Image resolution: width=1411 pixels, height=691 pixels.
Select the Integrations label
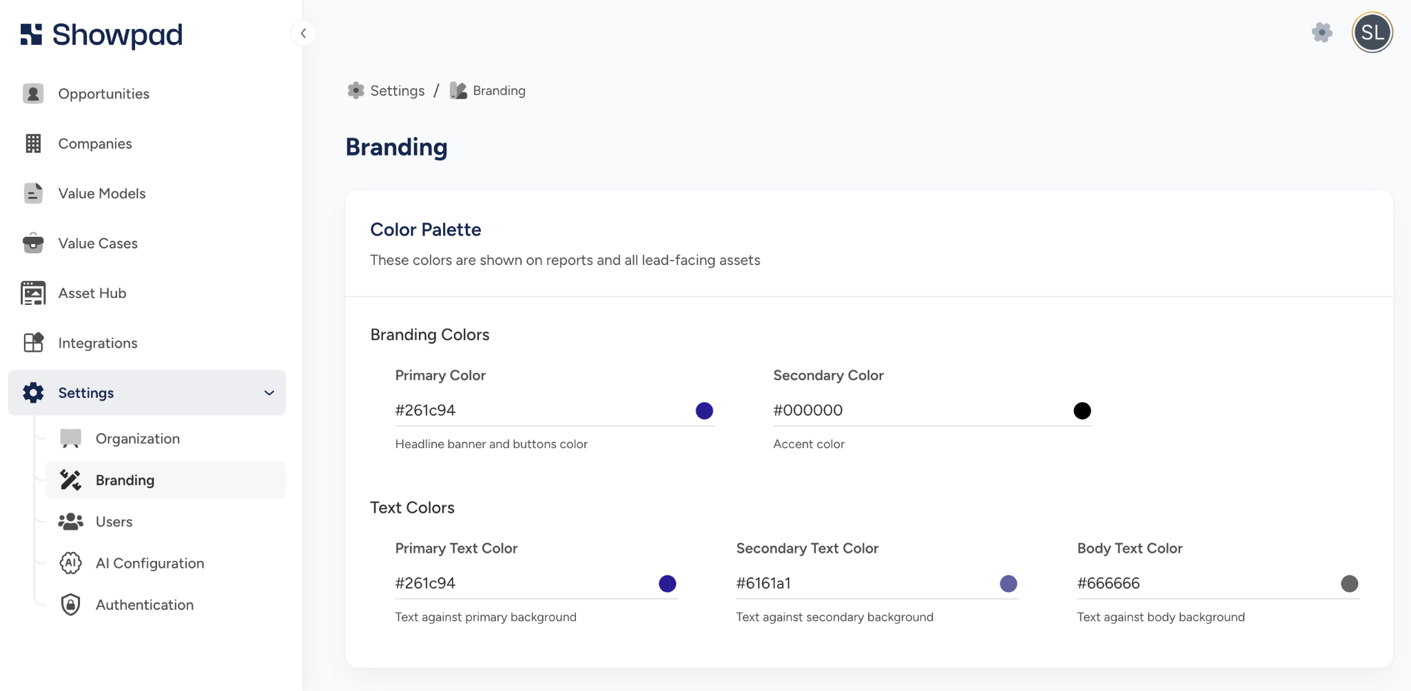point(98,343)
